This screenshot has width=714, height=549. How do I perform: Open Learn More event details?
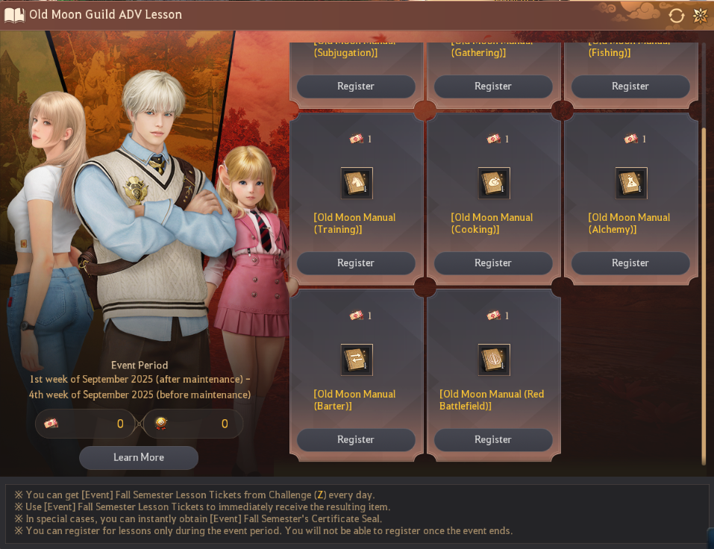click(139, 457)
